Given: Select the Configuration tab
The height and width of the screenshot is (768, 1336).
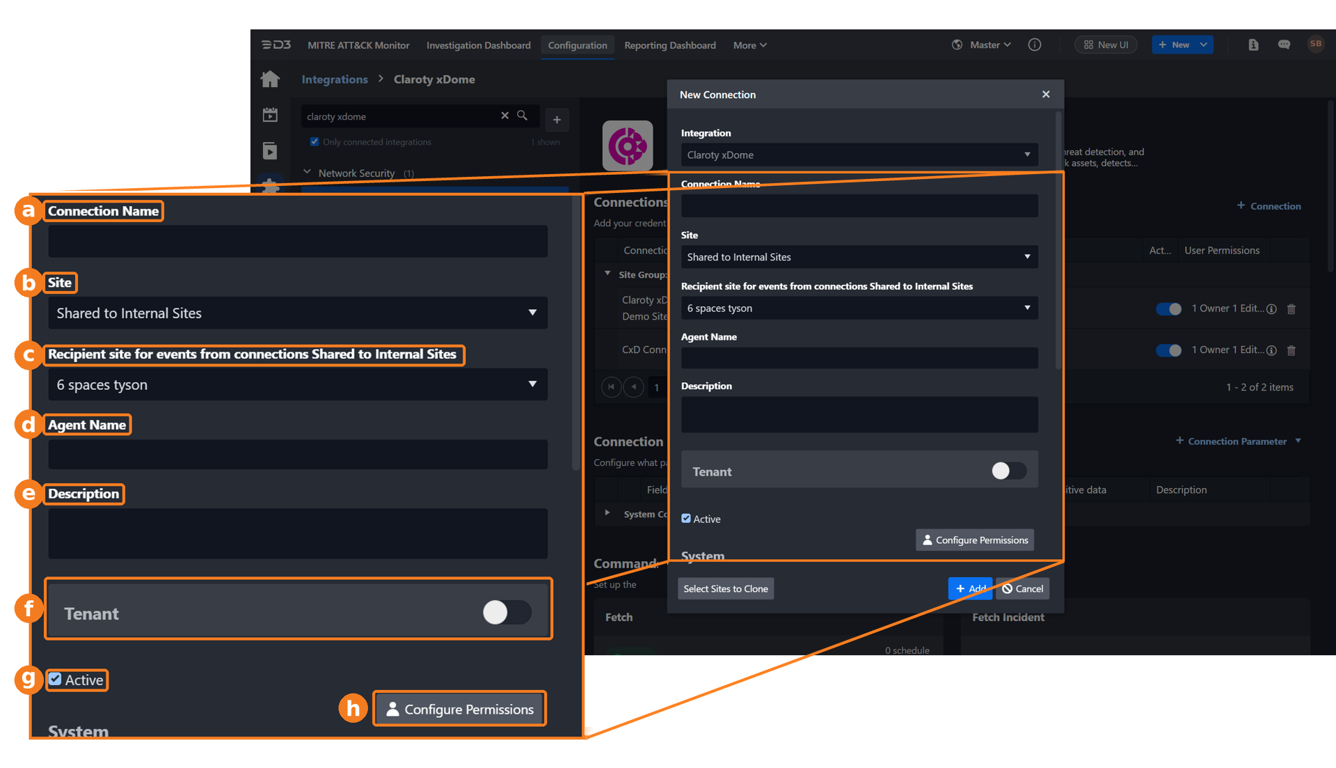Looking at the screenshot, I should 577,45.
